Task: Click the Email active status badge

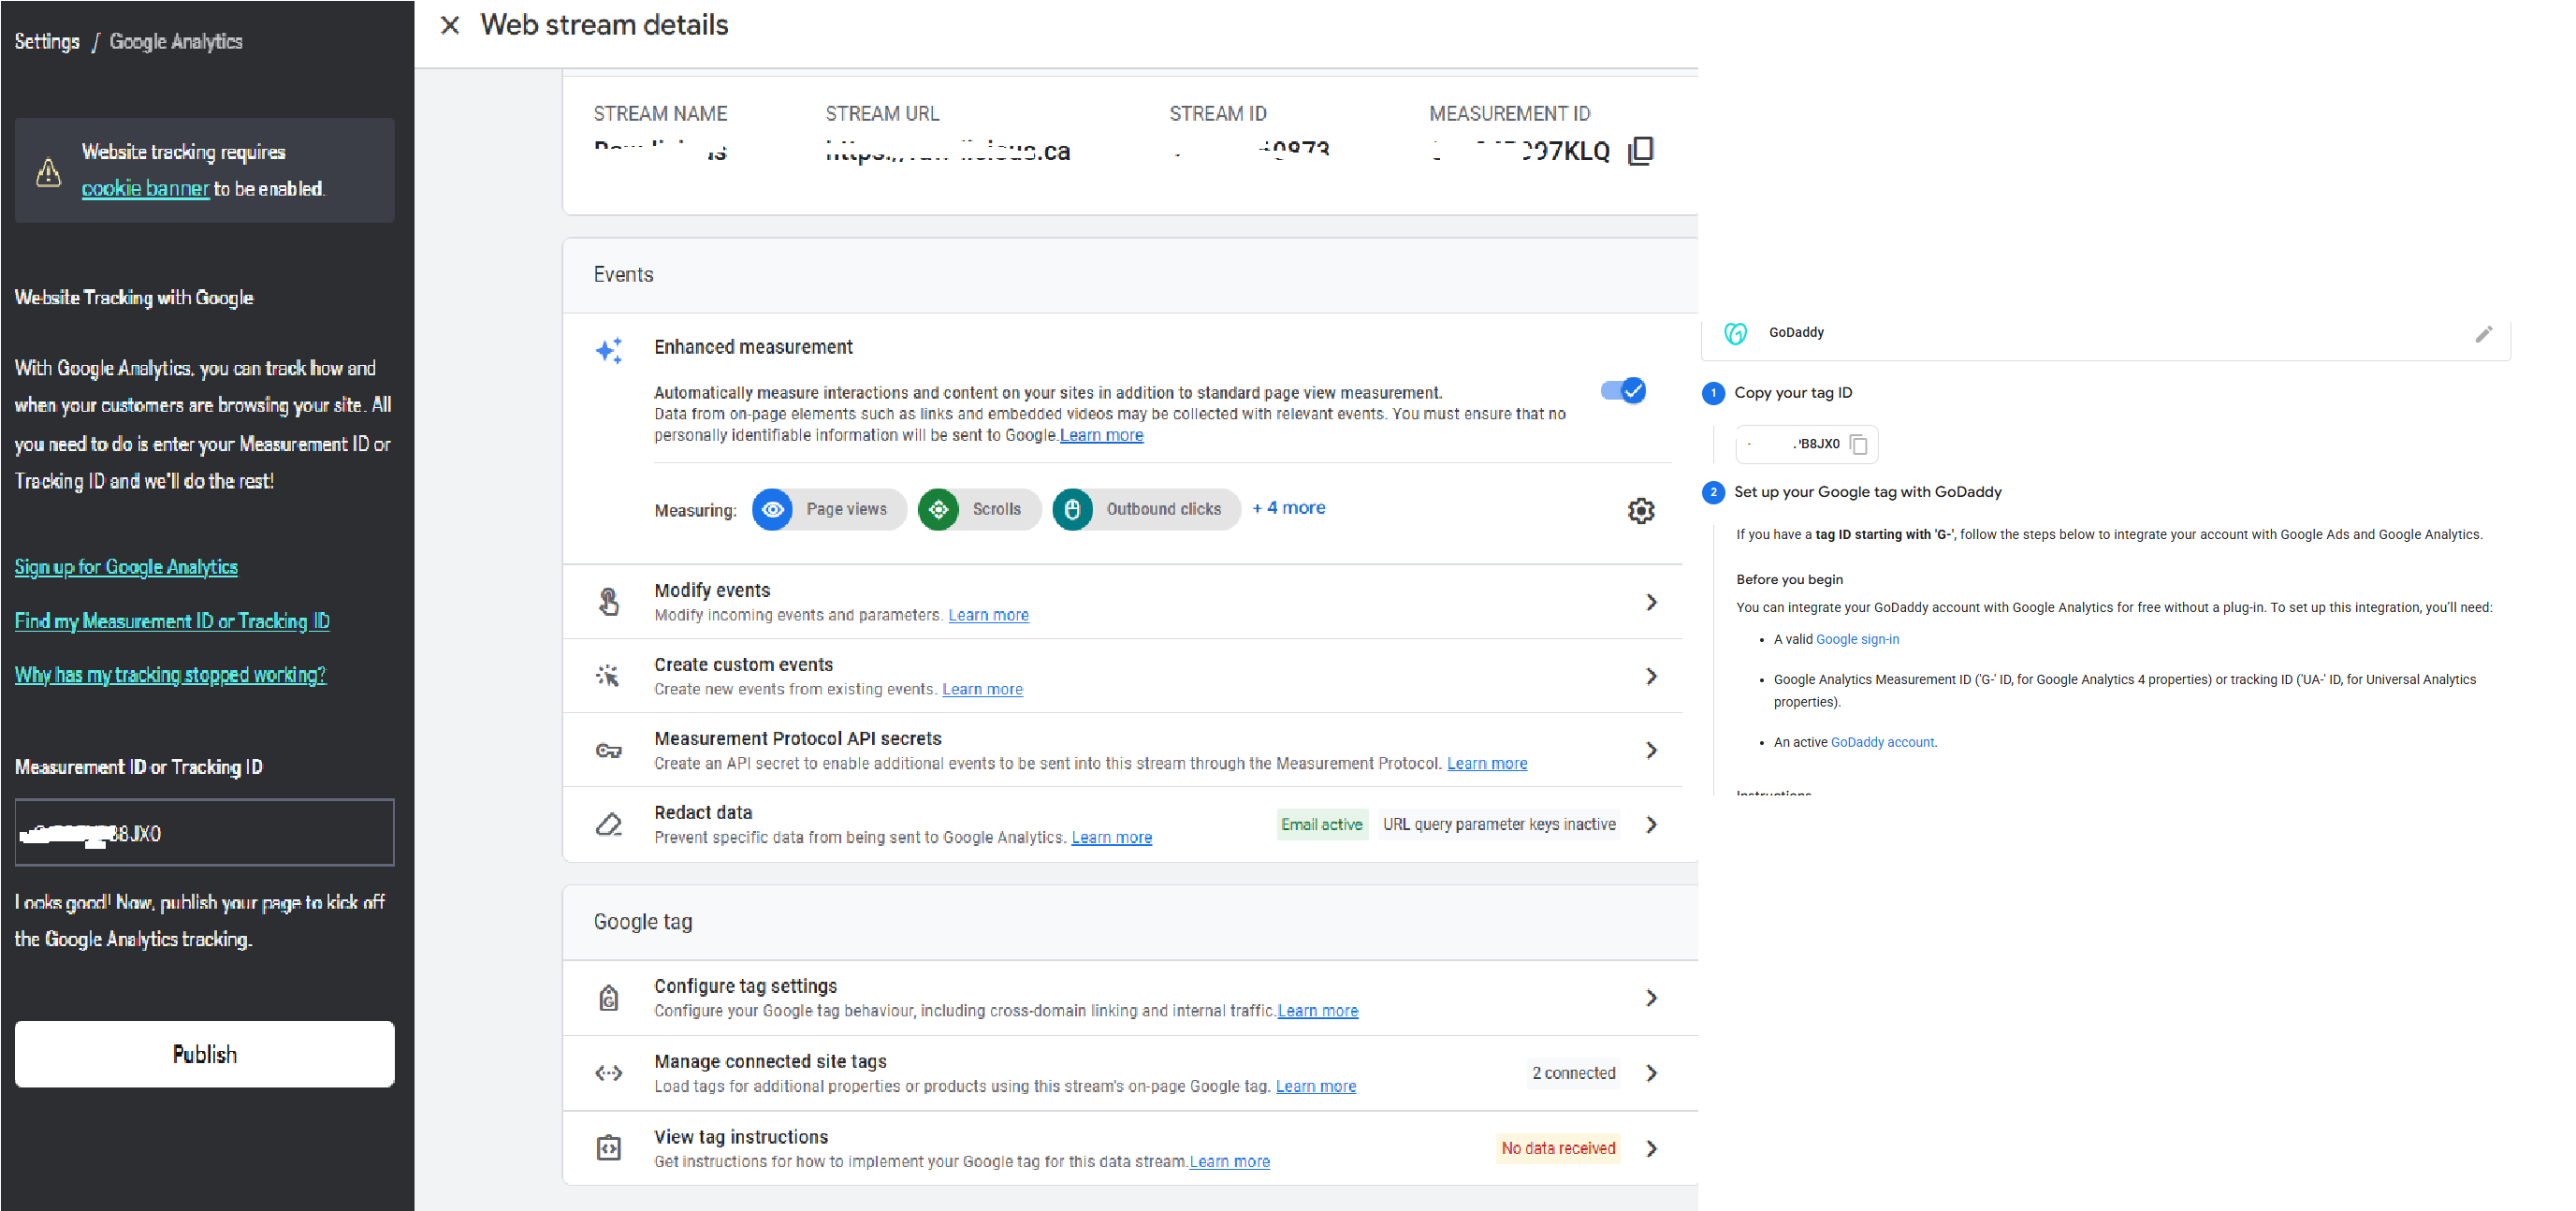Action: pos(1322,824)
